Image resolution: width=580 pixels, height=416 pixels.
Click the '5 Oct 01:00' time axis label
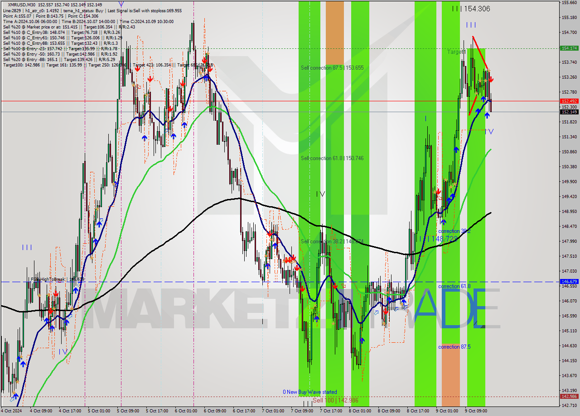pos(100,411)
